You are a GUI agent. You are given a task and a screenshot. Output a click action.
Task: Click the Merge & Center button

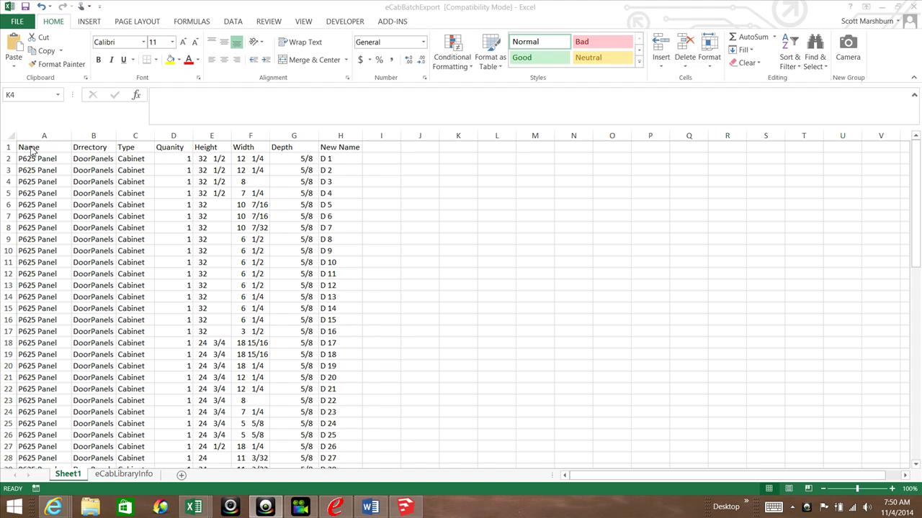click(309, 60)
